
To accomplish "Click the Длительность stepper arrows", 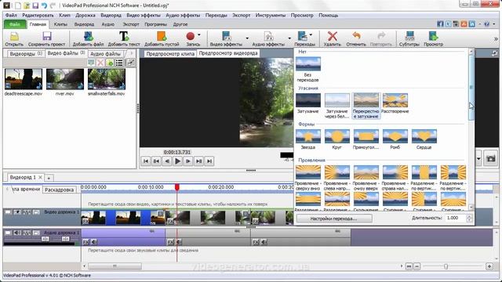I will tap(469, 218).
